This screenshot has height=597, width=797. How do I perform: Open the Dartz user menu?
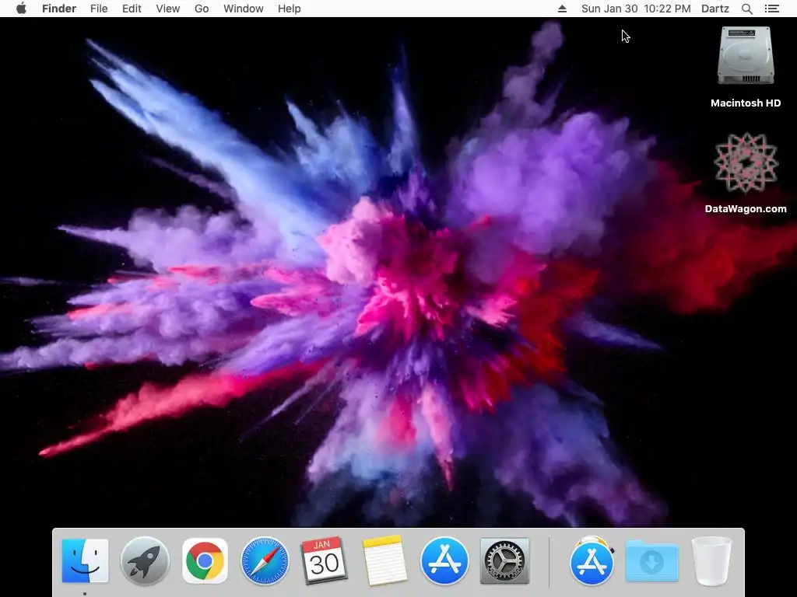tap(715, 9)
